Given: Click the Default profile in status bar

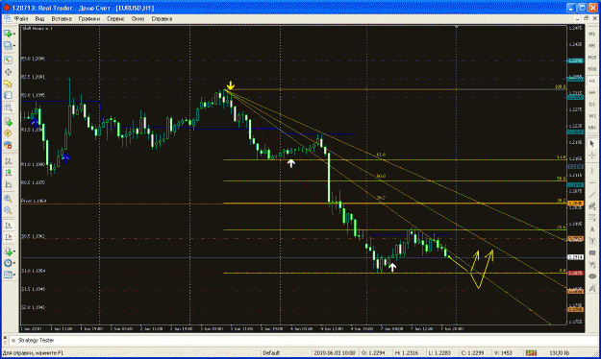Looking at the screenshot, I should pos(271,353).
